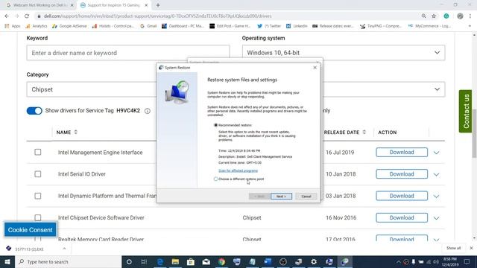Image resolution: width=477 pixels, height=268 pixels.
Task: Switch to Webcam Not Working on Dell tab
Action: tap(40, 5)
